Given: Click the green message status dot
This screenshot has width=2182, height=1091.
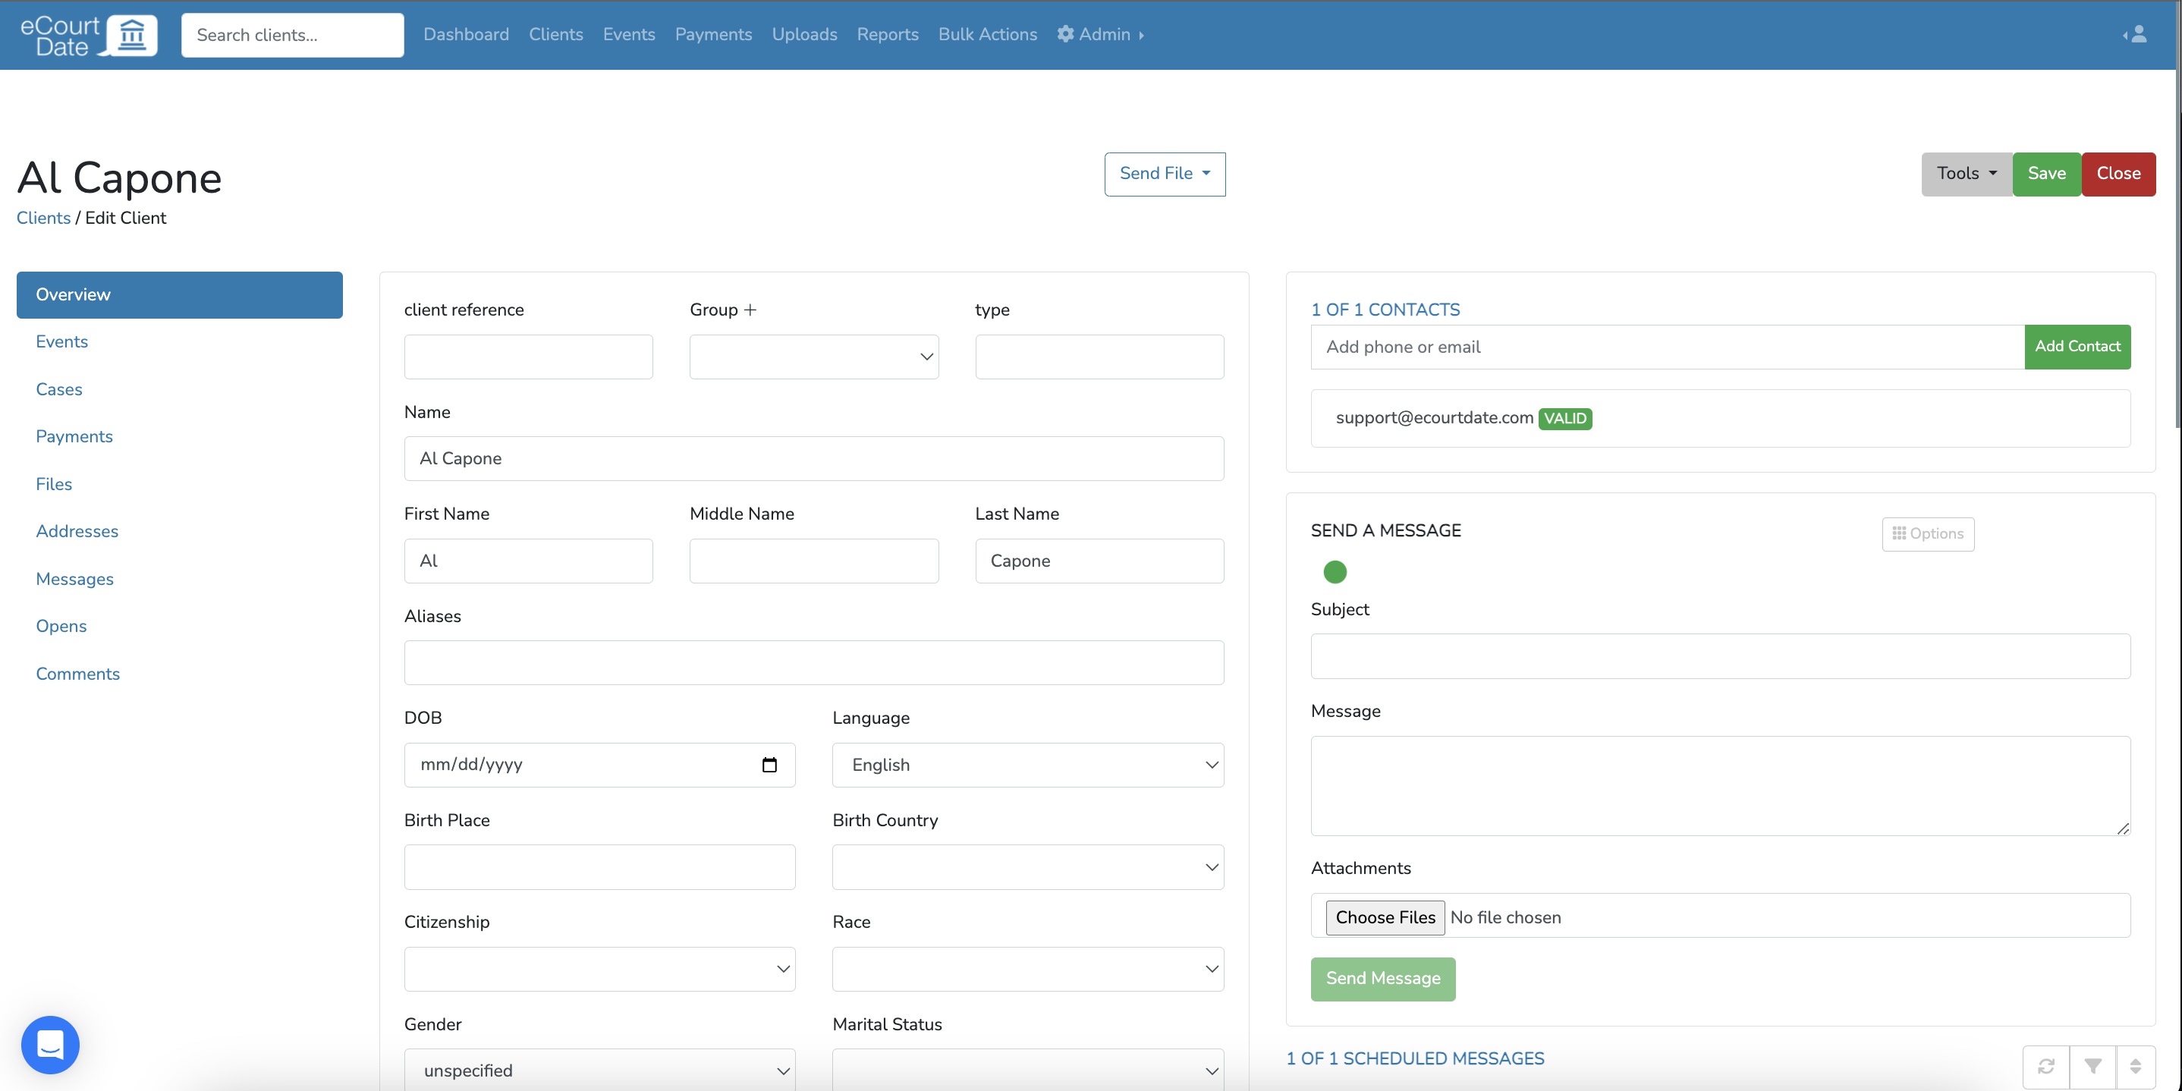Looking at the screenshot, I should [x=1334, y=573].
